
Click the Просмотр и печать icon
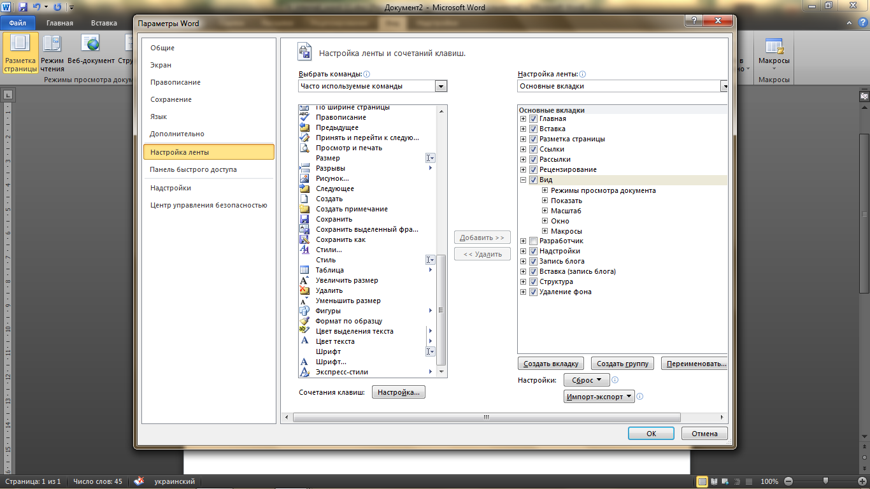[304, 148]
